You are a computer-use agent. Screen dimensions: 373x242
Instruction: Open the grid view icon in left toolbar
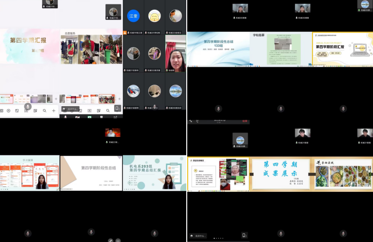coord(1,111)
